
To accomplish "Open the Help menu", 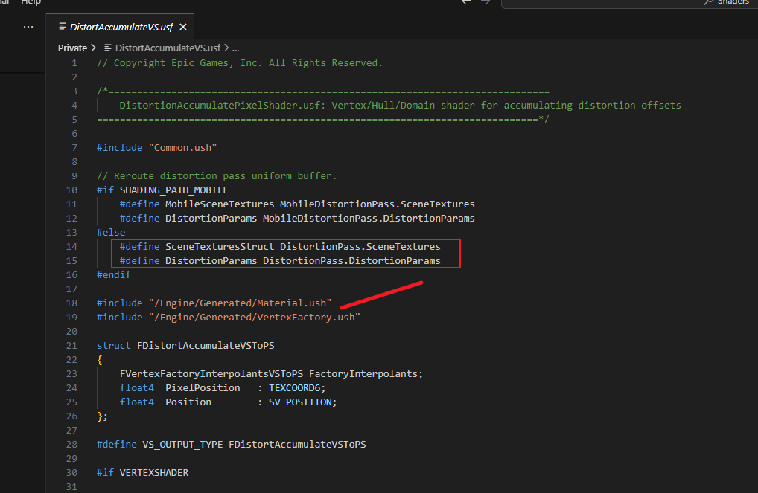I will (31, 2).
